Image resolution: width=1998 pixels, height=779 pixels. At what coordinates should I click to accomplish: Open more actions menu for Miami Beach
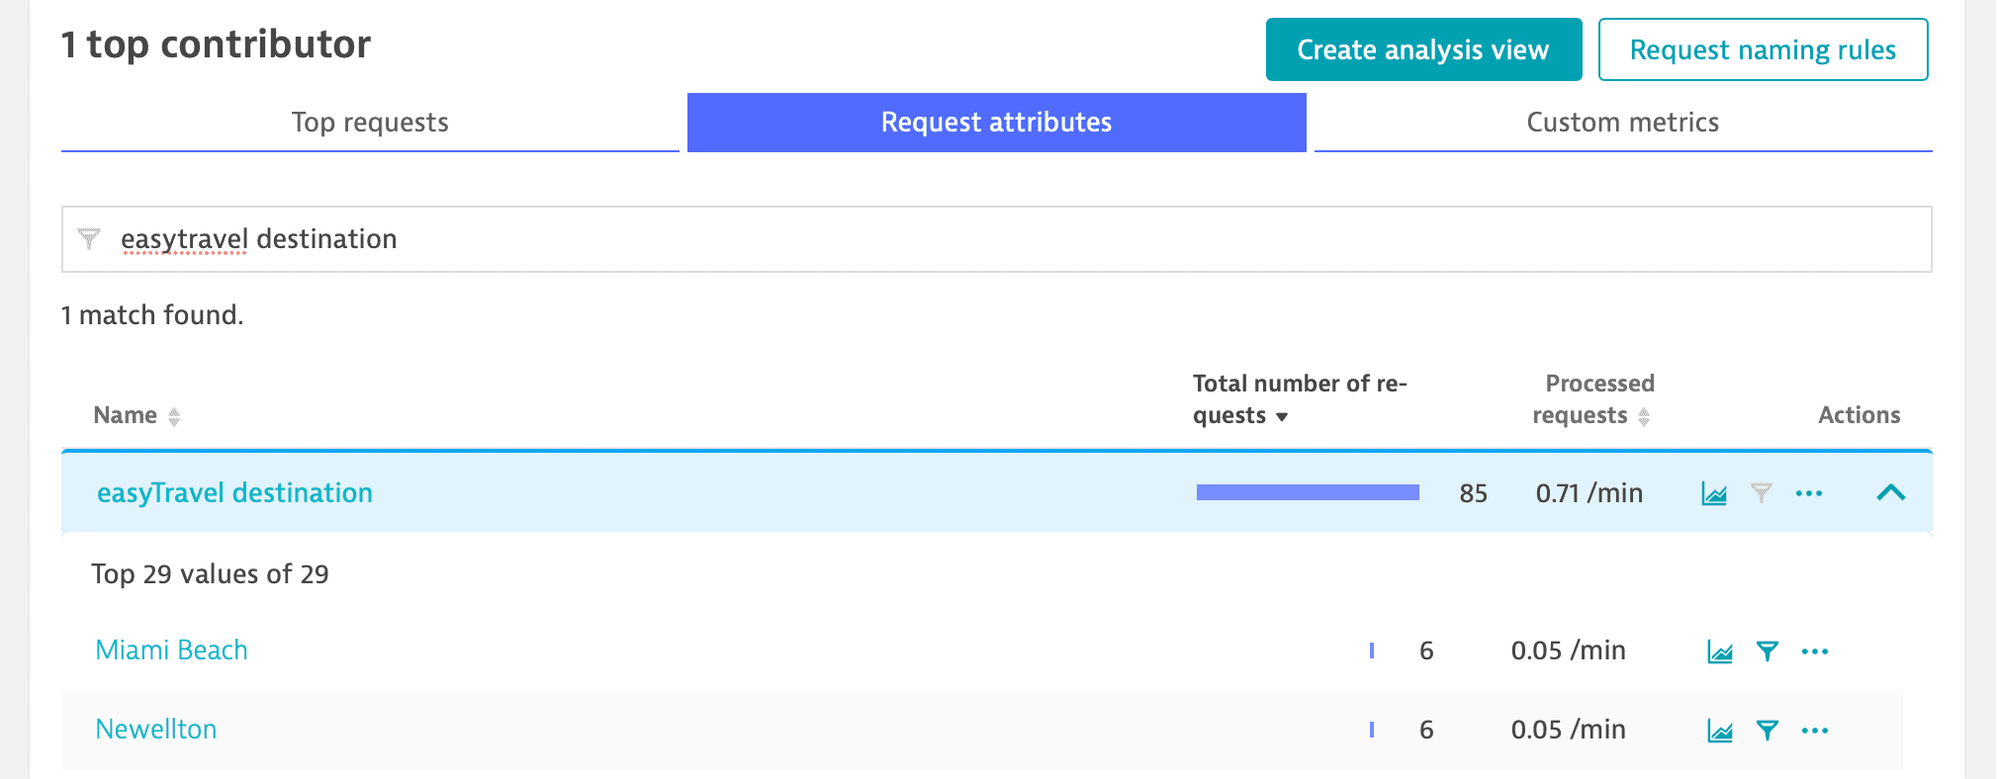click(x=1814, y=651)
